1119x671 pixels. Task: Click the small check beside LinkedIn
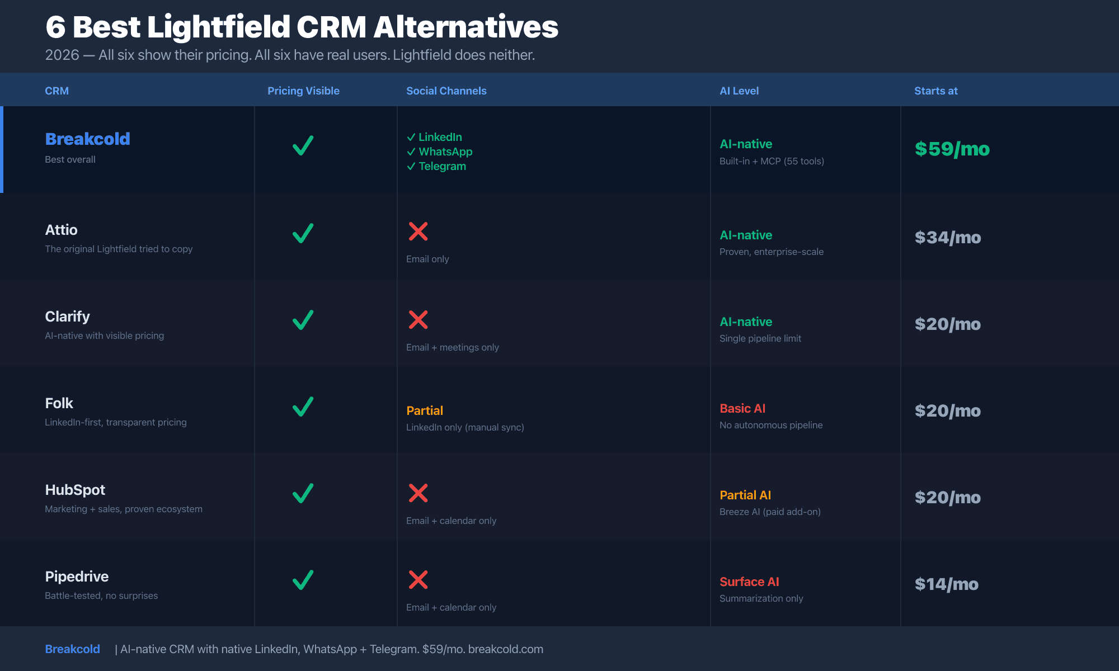tap(411, 137)
